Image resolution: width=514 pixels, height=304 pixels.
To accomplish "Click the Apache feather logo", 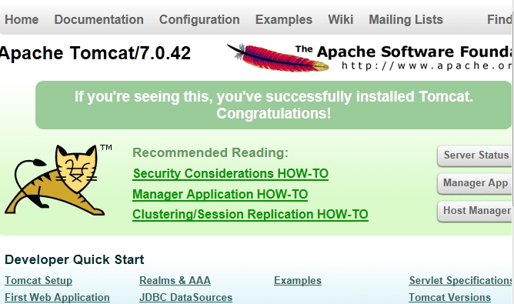I will (278, 58).
